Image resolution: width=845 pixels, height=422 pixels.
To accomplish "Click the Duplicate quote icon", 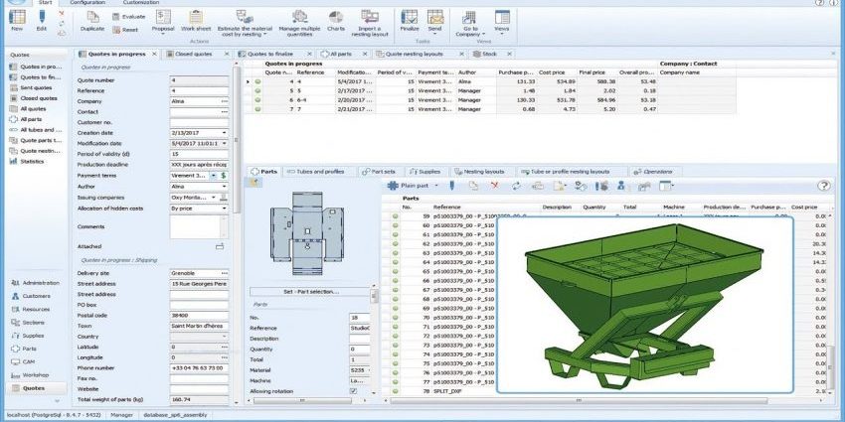I will 92,19.
